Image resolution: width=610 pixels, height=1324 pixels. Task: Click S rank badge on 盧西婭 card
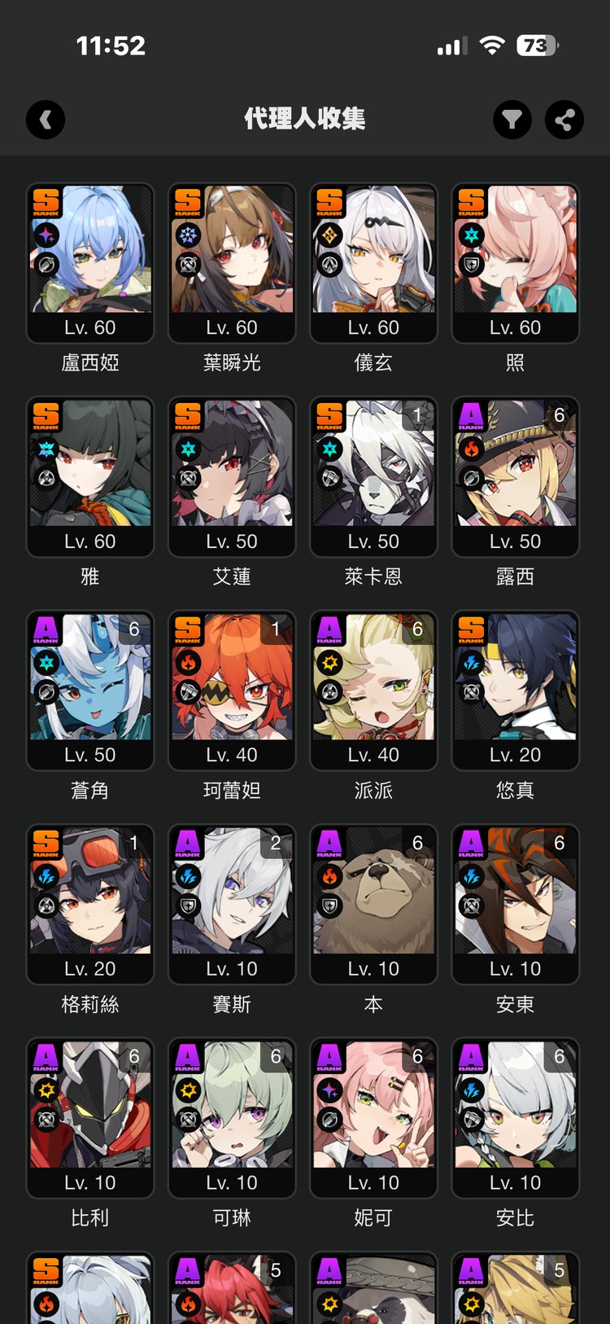click(x=46, y=203)
